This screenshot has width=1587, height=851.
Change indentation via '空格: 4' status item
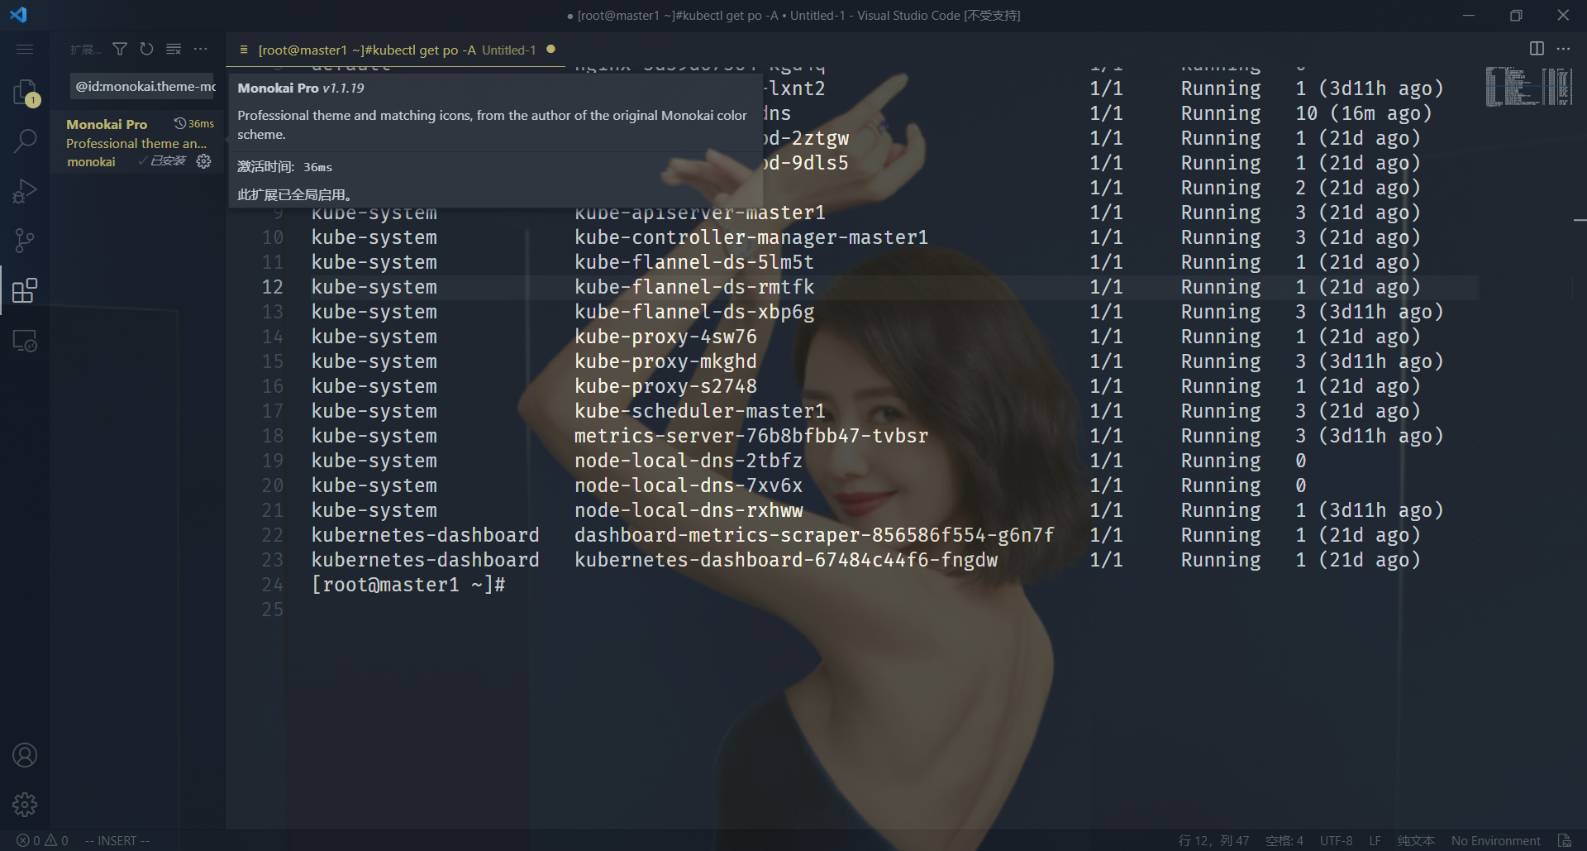pyautogui.click(x=1284, y=841)
